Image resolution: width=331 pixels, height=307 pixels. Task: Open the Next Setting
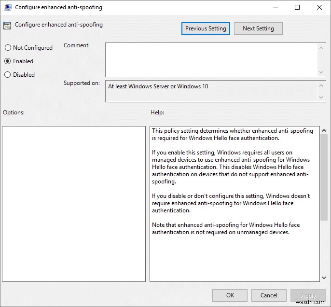pos(258,28)
